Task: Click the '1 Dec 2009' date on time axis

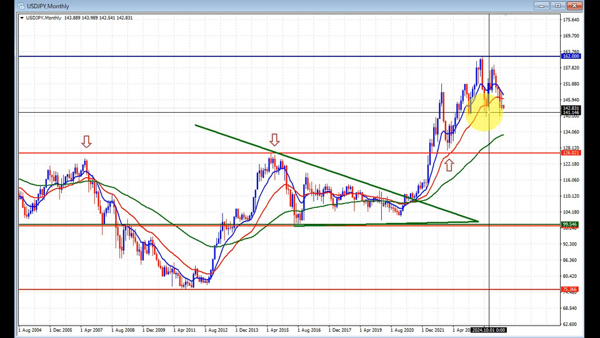Action: click(x=154, y=330)
